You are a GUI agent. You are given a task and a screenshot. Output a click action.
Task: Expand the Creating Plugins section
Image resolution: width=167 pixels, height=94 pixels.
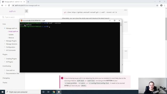click(x=11, y=59)
